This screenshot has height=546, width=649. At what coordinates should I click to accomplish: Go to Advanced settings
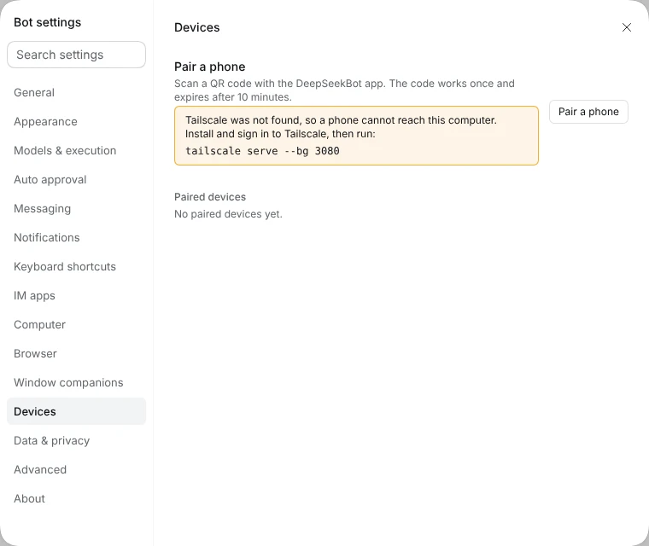pos(76,469)
